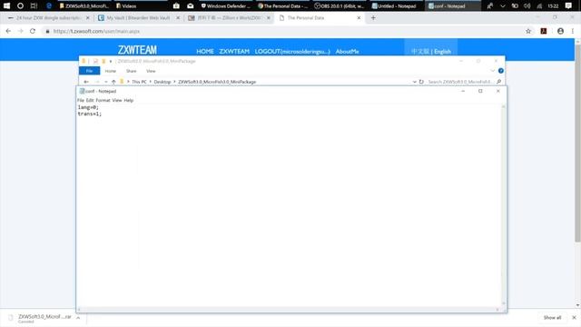
Task: Close My Vault Bitwarden tab
Action: [x=178, y=18]
